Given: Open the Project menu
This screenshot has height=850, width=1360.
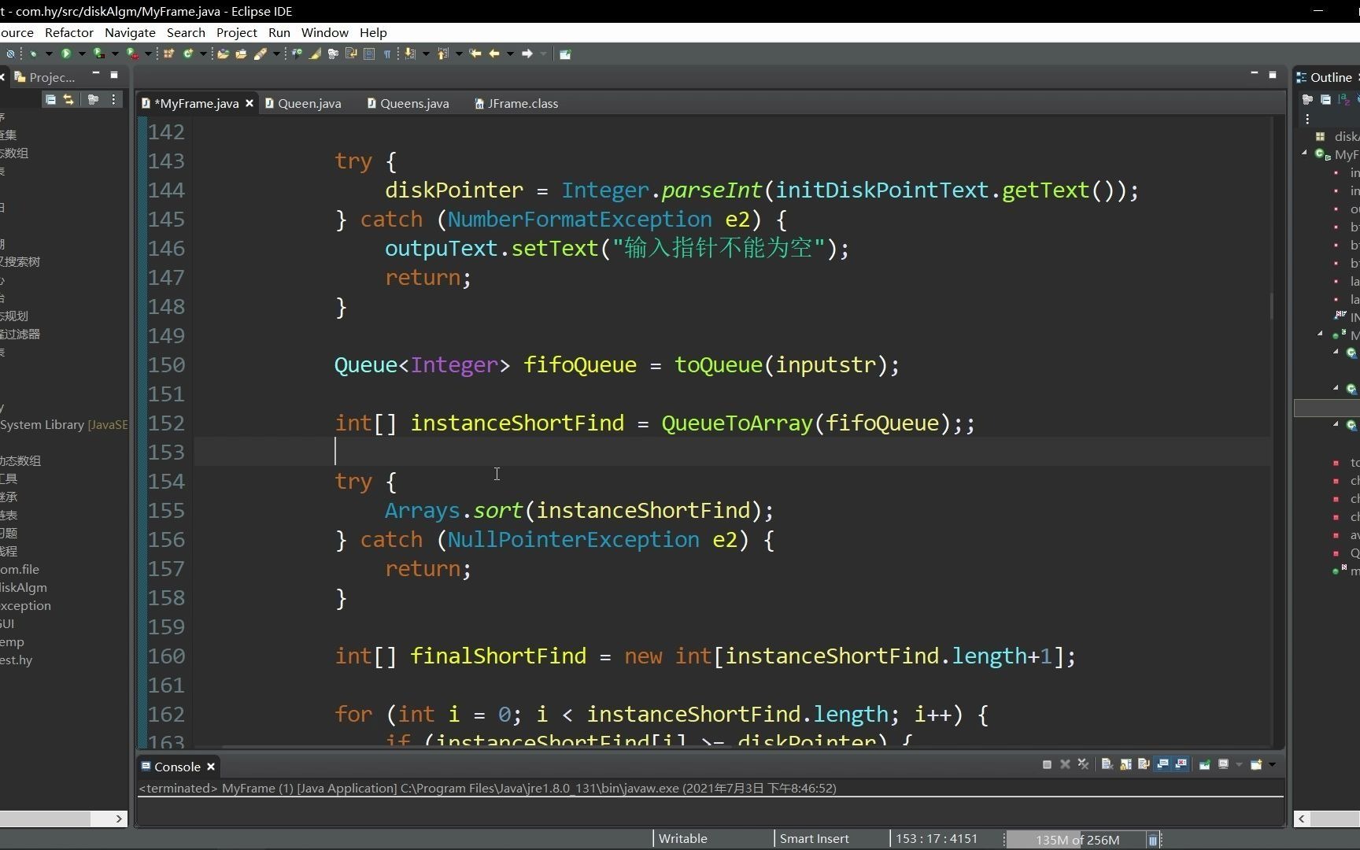Looking at the screenshot, I should pos(237,32).
